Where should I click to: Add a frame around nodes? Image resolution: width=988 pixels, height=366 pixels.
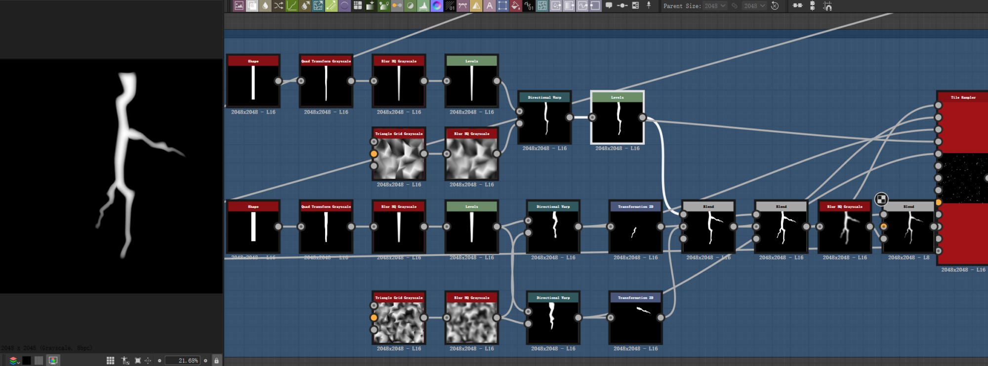[x=636, y=5]
